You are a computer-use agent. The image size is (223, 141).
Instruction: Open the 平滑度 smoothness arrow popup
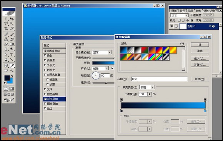tap(150, 94)
